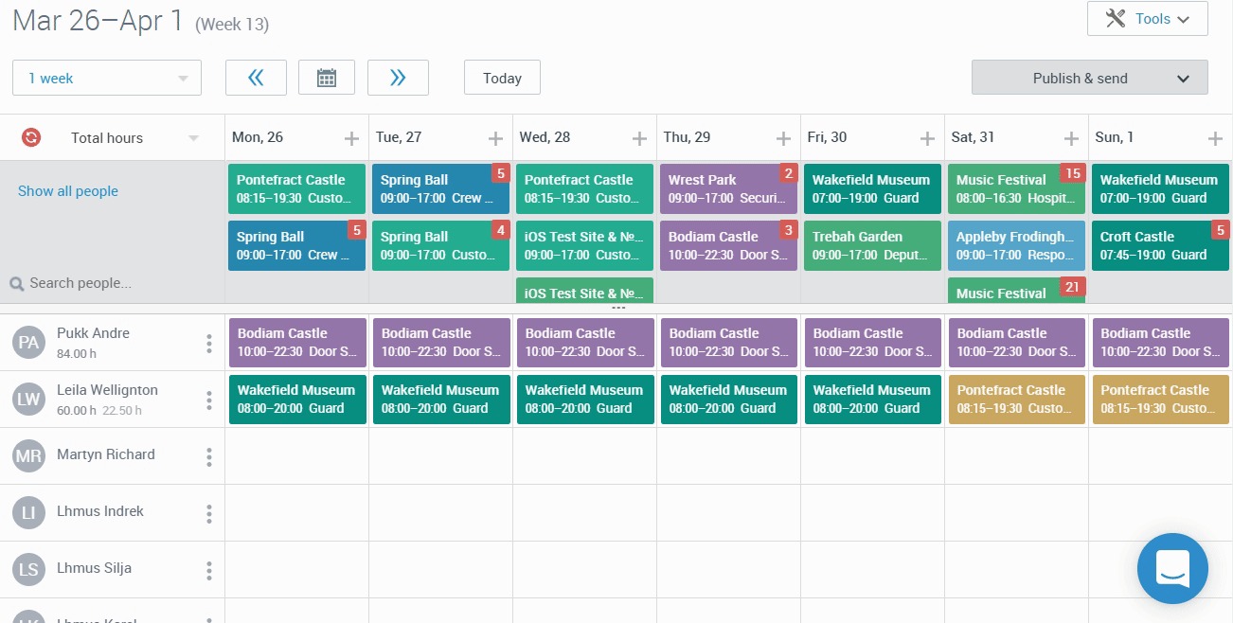Click the Today button
The height and width of the screenshot is (623, 1233).
502,78
